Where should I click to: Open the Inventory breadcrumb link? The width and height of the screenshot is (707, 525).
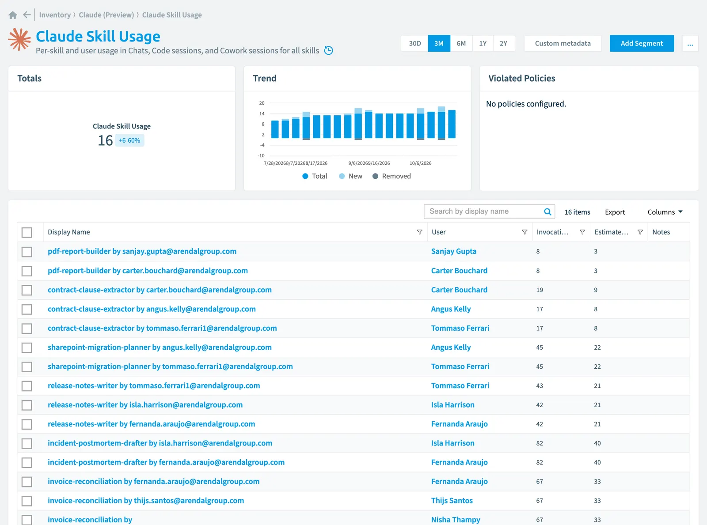(55, 15)
